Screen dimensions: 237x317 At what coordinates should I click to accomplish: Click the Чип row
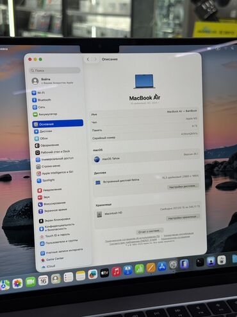144,120
